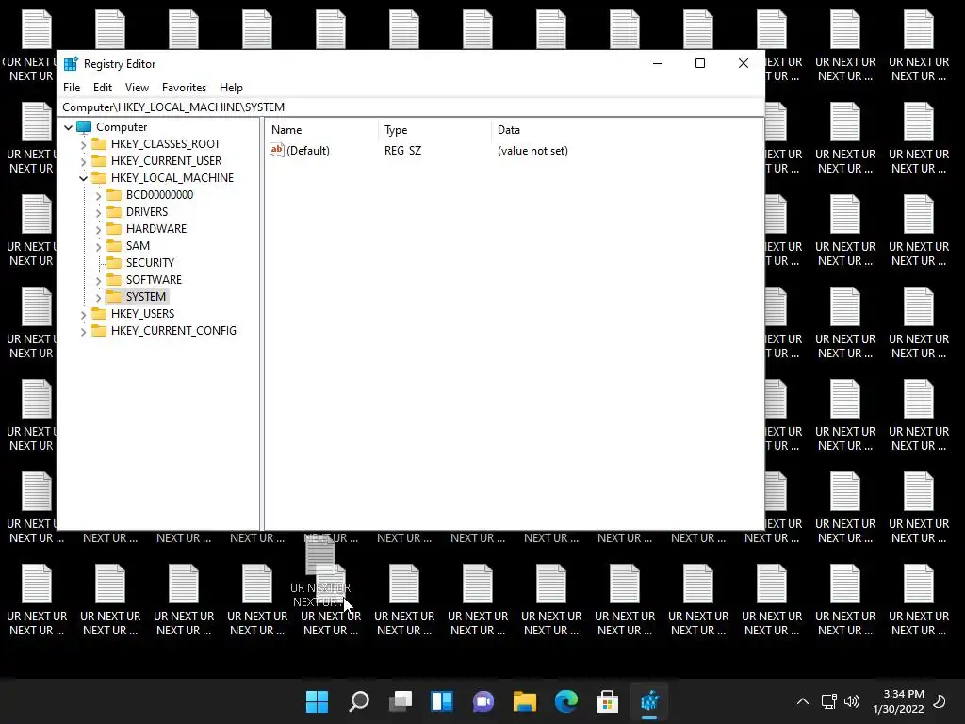Expand the SOFTWARE key
Viewport: 965px width, 724px height.
point(98,280)
